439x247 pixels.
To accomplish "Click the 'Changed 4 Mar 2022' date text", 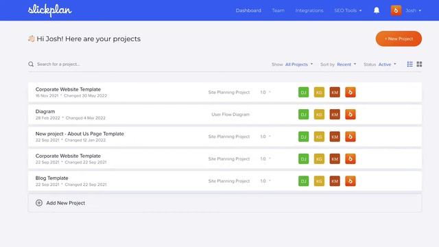I will click(x=85, y=118).
